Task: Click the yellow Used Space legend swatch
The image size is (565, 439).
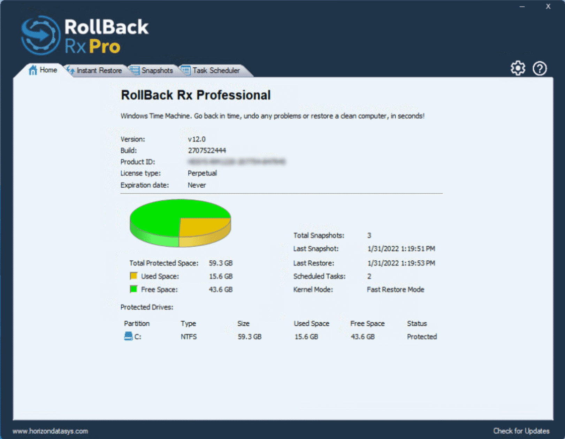Action: pyautogui.click(x=133, y=276)
